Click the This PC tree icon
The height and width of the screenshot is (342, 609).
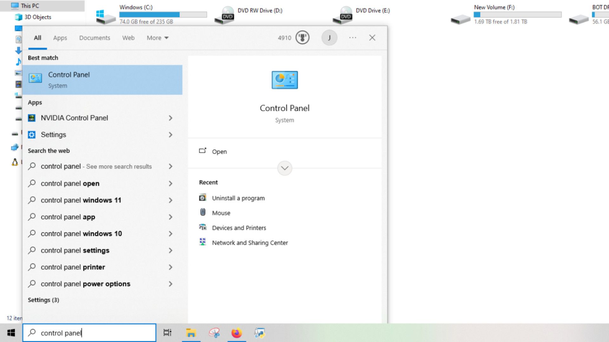pyautogui.click(x=15, y=6)
